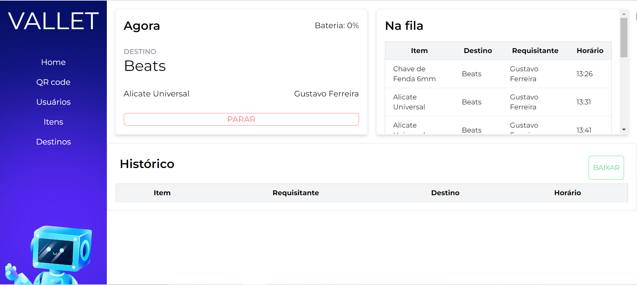The height and width of the screenshot is (285, 637).
Task: Click the Agora heading
Action: (x=142, y=26)
